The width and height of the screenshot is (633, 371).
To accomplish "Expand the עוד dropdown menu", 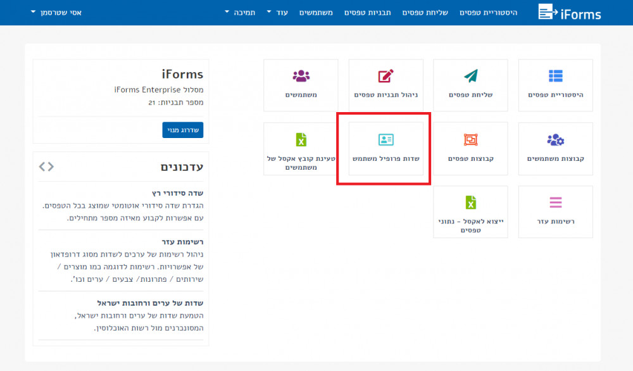I will [277, 13].
